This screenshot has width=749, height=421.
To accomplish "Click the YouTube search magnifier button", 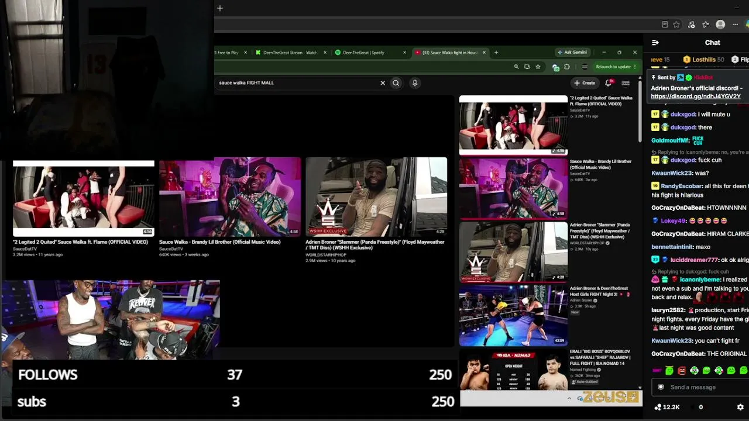I will [x=396, y=83].
